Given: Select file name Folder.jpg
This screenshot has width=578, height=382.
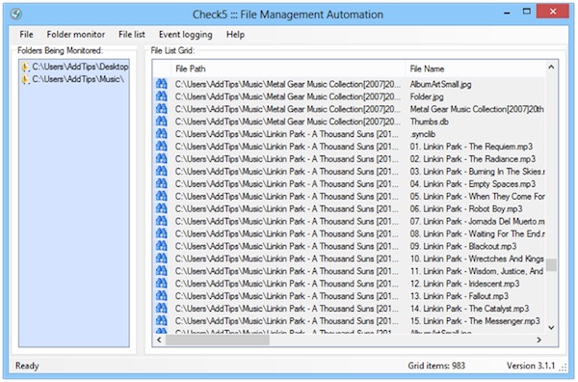Looking at the screenshot, I should (x=427, y=96).
